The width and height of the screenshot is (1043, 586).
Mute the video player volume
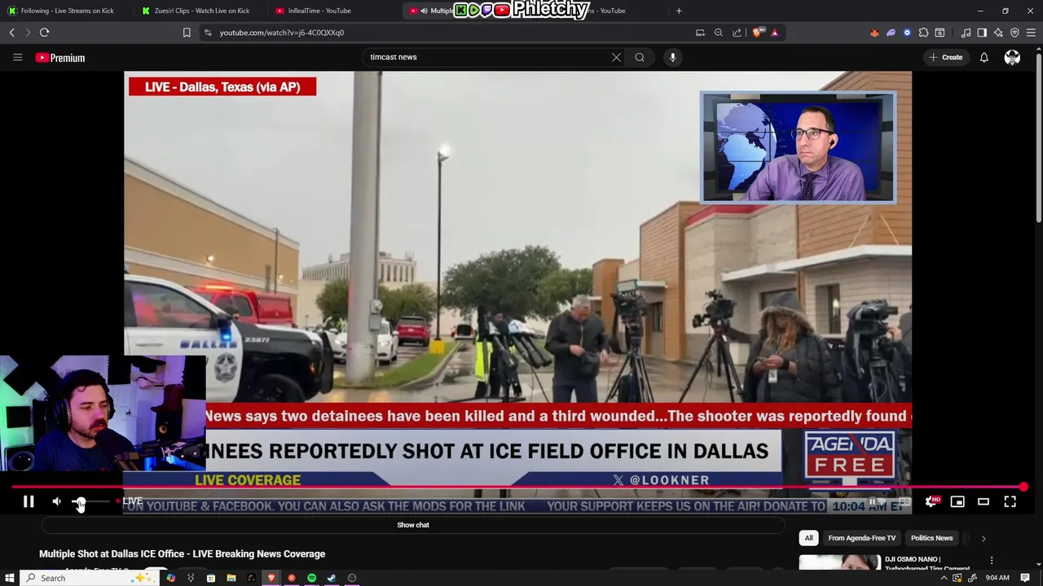click(x=57, y=501)
